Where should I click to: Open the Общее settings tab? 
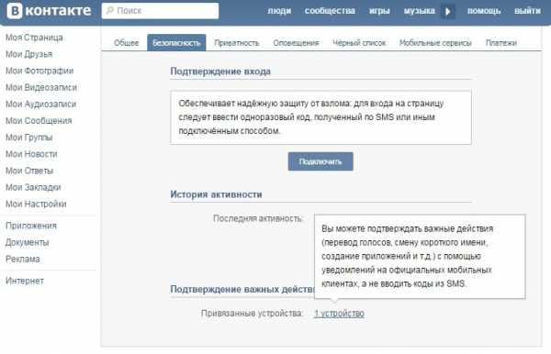pos(126,43)
